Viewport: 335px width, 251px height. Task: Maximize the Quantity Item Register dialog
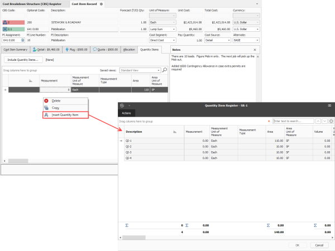(x=329, y=105)
